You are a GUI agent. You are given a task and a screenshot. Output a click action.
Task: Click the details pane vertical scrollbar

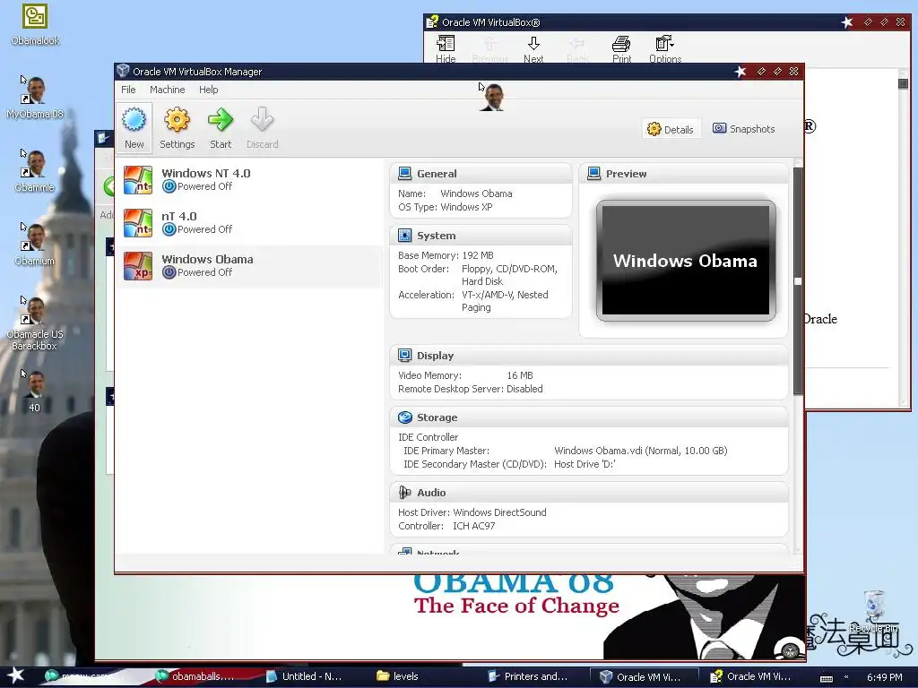pos(798,280)
